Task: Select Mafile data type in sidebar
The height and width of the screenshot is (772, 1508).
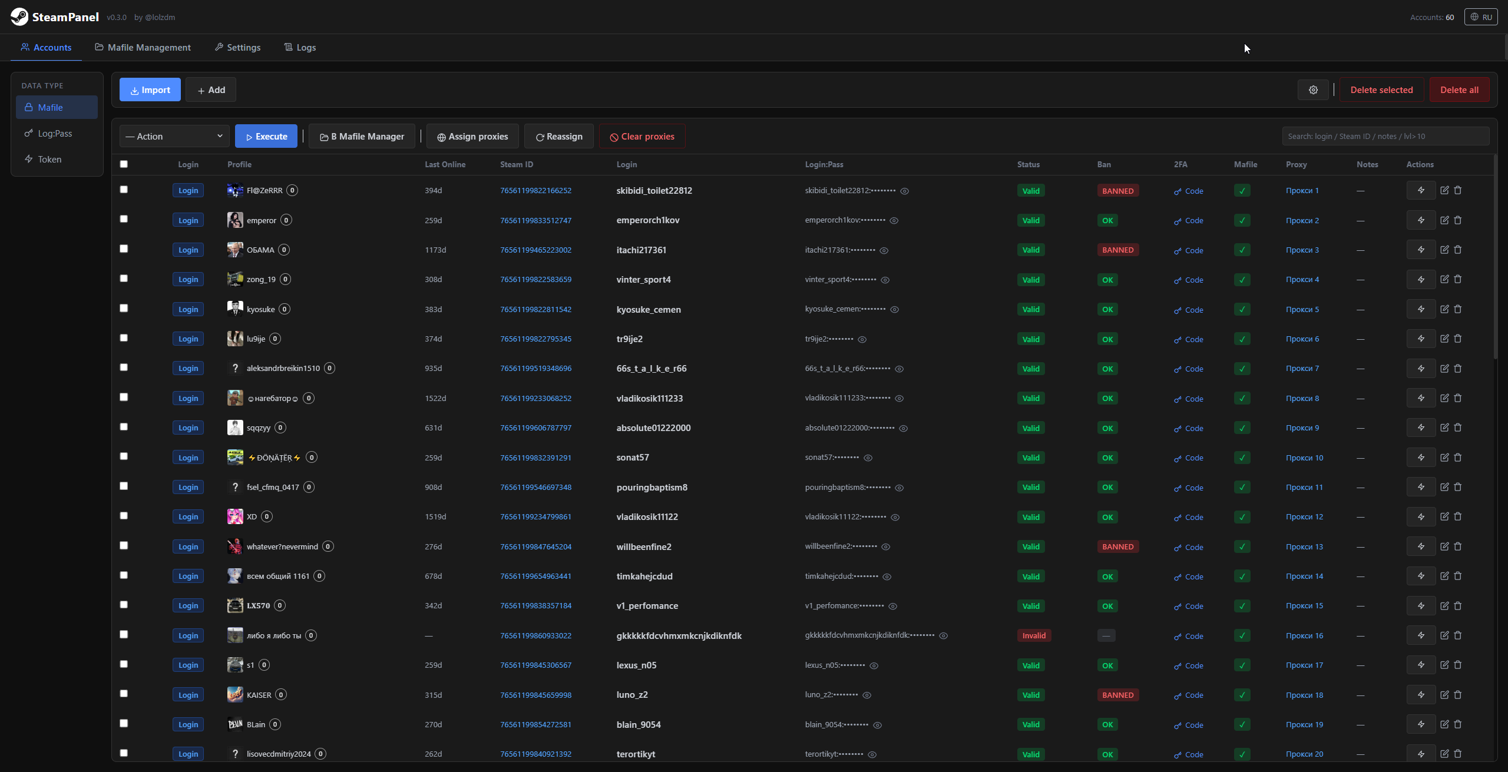Action: [57, 107]
